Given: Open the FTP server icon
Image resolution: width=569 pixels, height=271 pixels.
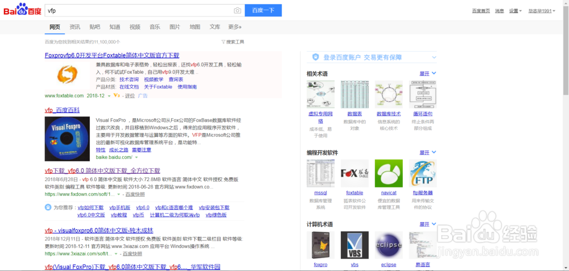Looking at the screenshot, I should pos(423,173).
